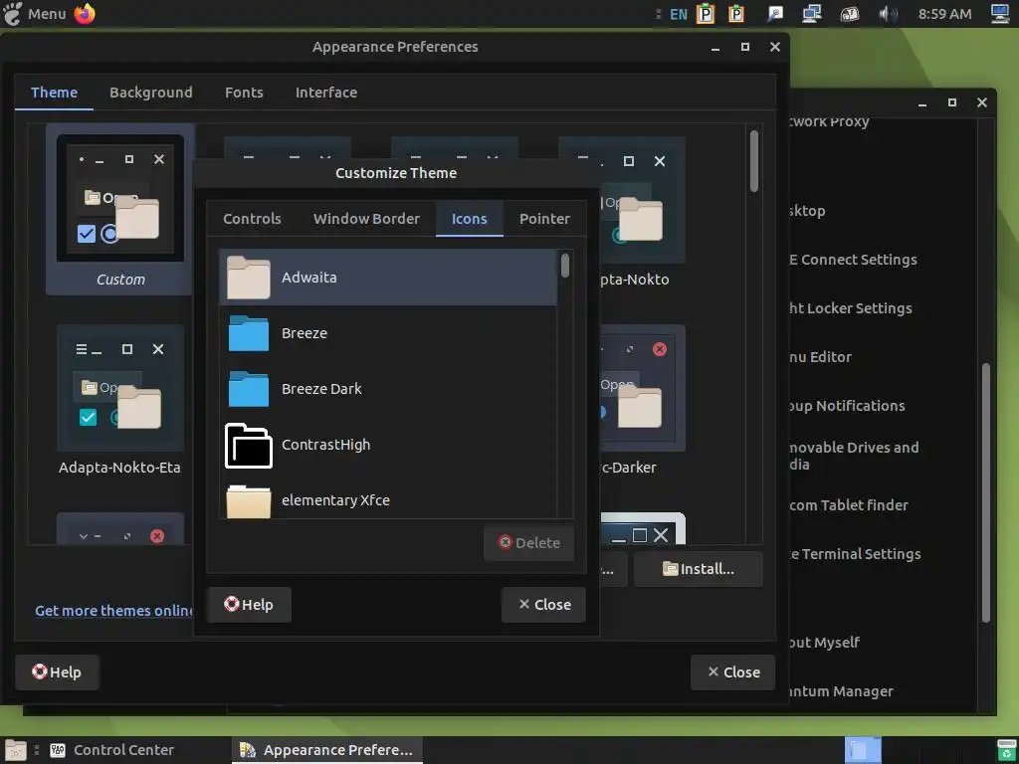Click the show desktop monitor icon top right
This screenshot has width=1019, height=764.
coord(1001,14)
